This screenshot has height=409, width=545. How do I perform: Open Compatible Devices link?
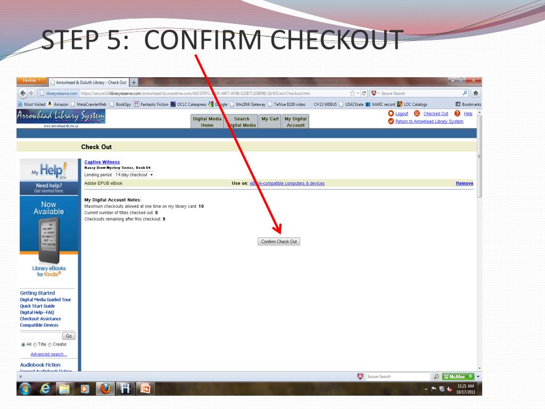(x=39, y=325)
